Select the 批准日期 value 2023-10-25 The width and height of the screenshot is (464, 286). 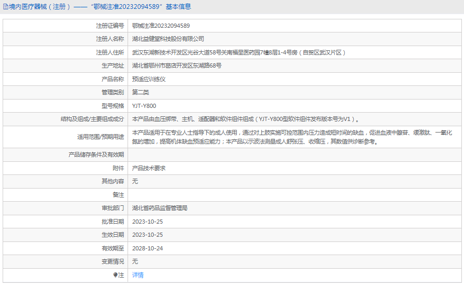coord(147,222)
